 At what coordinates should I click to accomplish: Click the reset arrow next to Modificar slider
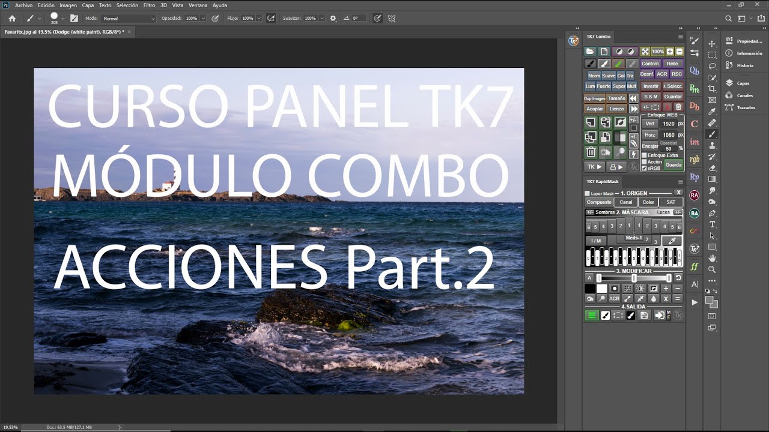(678, 278)
